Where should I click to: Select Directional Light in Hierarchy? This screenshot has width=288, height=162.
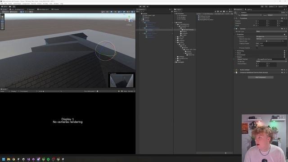[x=149, y=15]
